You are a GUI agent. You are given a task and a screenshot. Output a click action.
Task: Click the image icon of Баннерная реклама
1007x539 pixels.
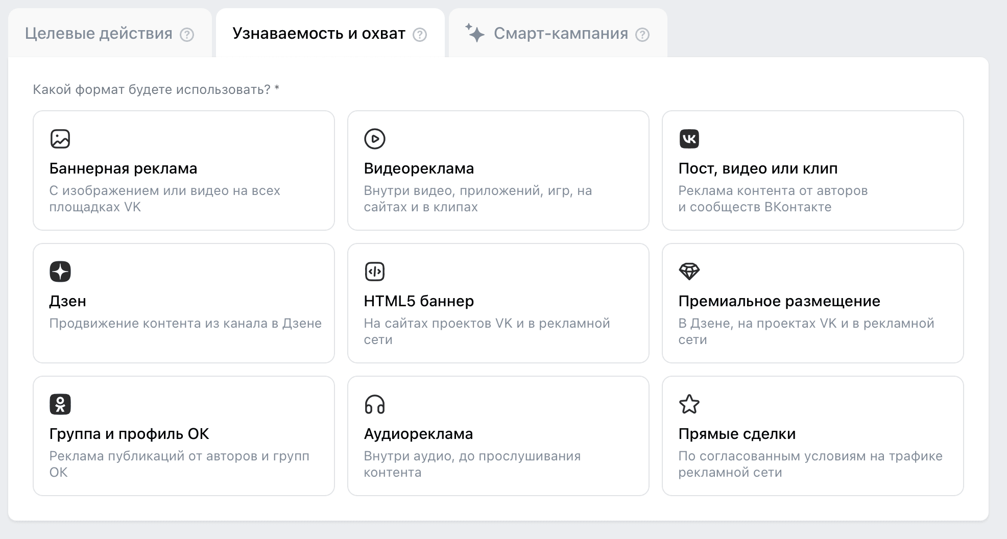pos(60,139)
